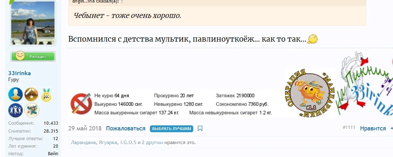Open 33irinka's avatar photo
The image size is (393, 157).
(x=33, y=23)
